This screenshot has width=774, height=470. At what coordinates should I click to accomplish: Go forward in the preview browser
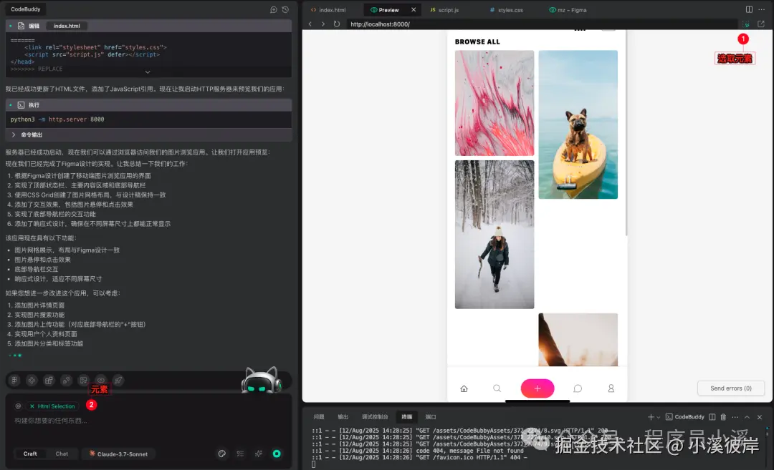322,24
